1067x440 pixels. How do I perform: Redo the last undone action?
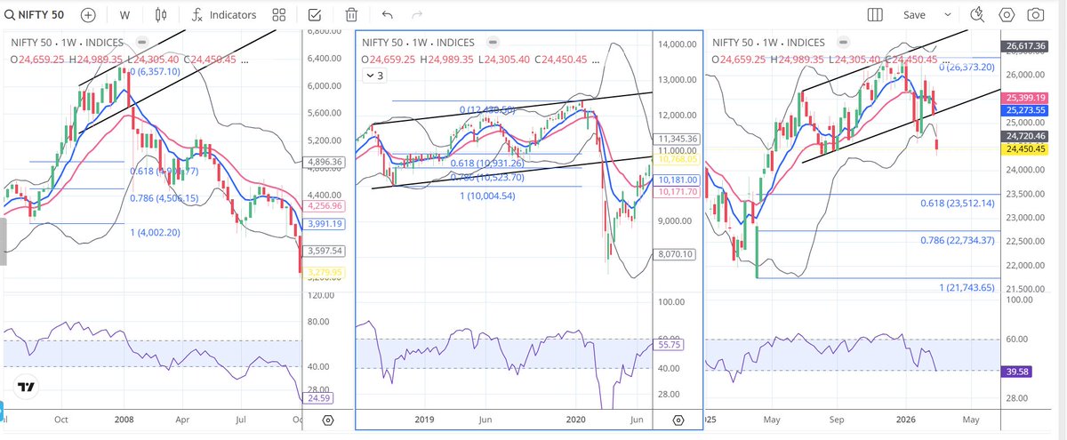[x=418, y=15]
